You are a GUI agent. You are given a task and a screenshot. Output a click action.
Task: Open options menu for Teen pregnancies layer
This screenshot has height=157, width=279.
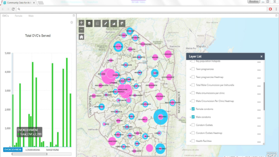pyautogui.click(x=259, y=70)
